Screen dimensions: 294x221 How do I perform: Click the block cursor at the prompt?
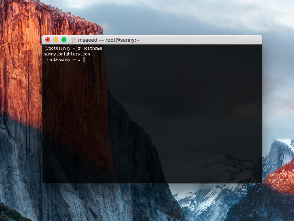click(x=84, y=59)
